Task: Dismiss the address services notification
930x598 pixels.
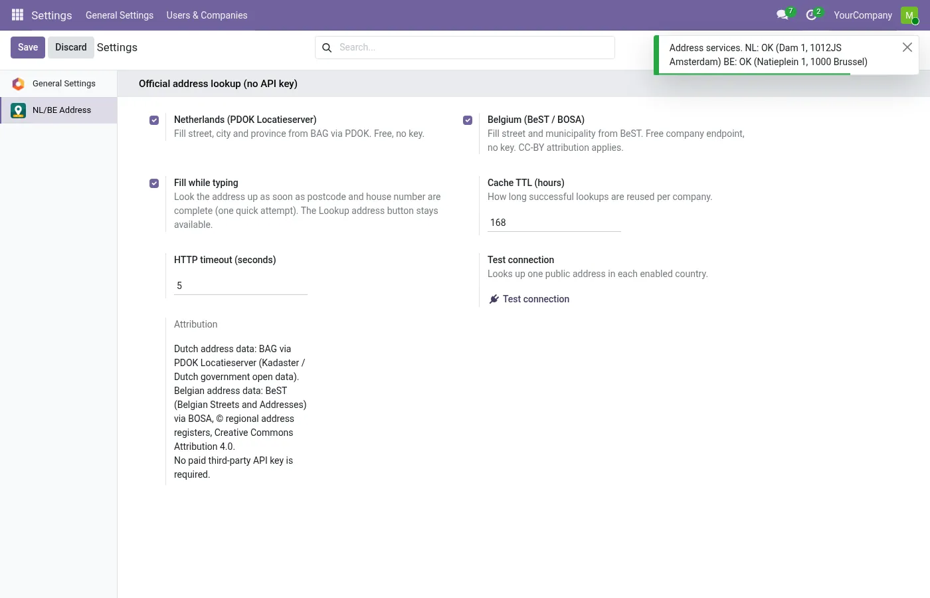Action: pyautogui.click(x=907, y=47)
